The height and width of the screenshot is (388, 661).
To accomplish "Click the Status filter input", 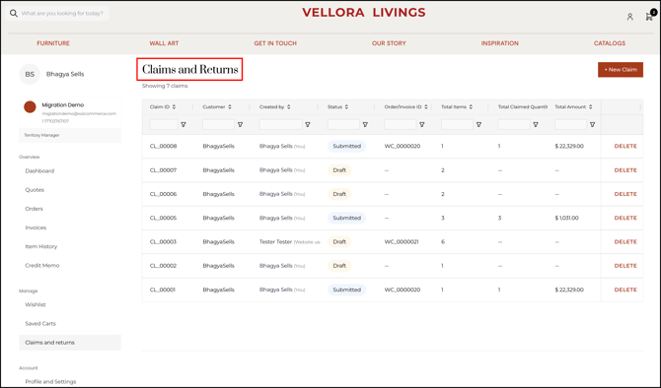I will [343, 124].
